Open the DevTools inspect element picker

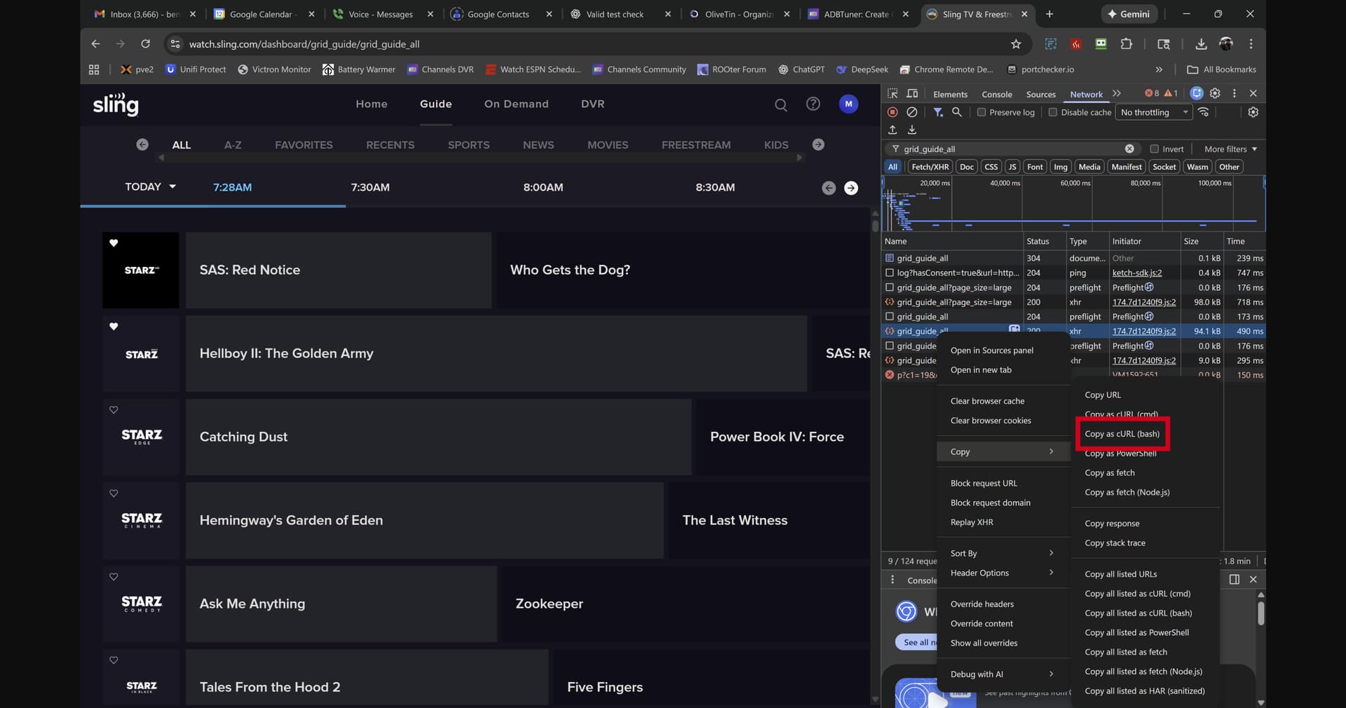(x=892, y=93)
